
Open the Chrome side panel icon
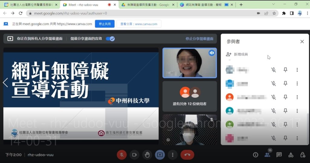click(x=292, y=13)
